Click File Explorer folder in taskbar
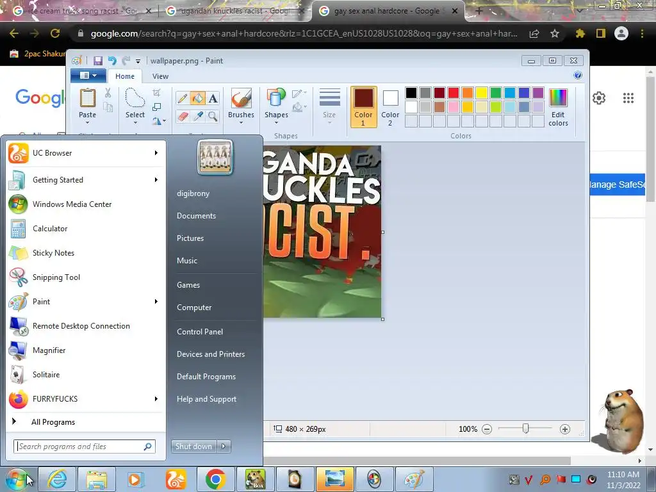Screen dimensions: 656x492 97,479
